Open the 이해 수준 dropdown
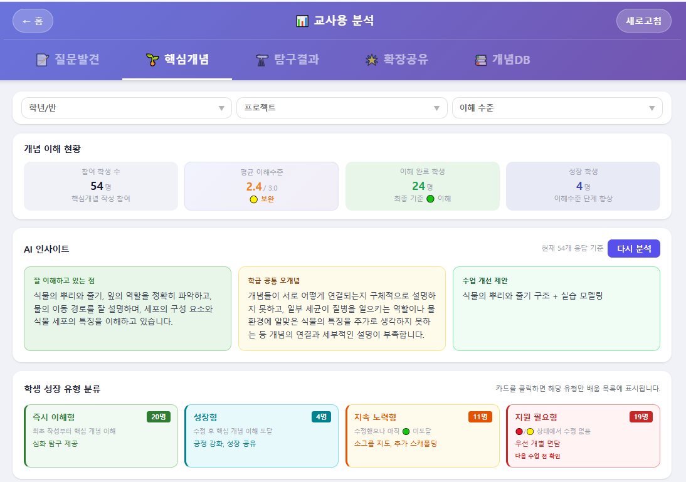The height and width of the screenshot is (482, 686). 557,108
